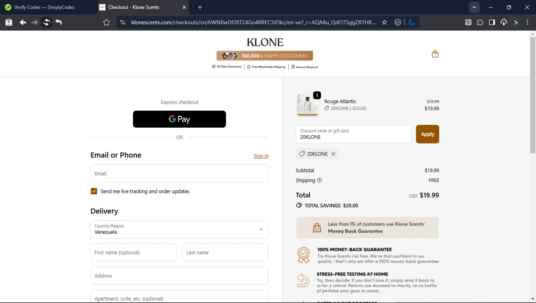536x303 pixels.
Task: Pay with Google Pay button
Action: click(179, 119)
